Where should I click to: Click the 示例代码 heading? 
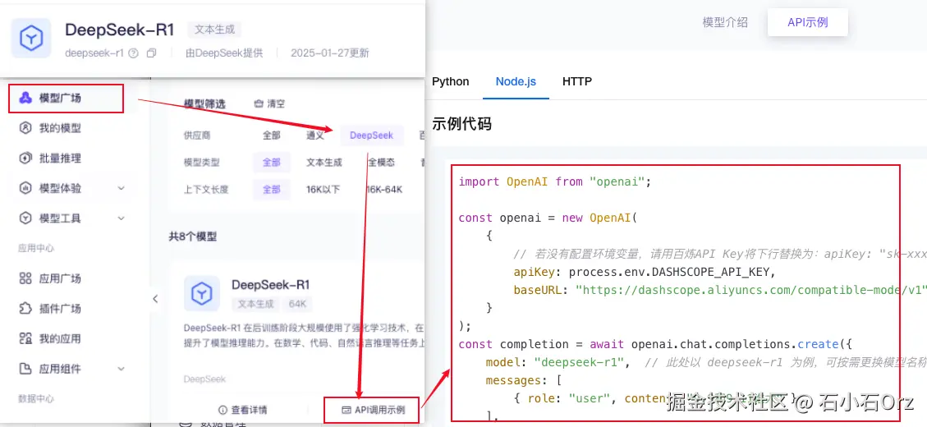click(461, 124)
